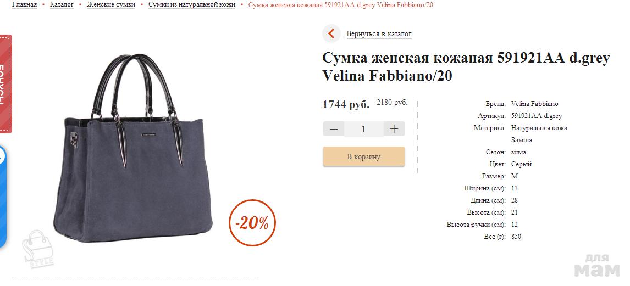Click the 1744 руб. price
The image size is (630, 286).
(x=346, y=105)
